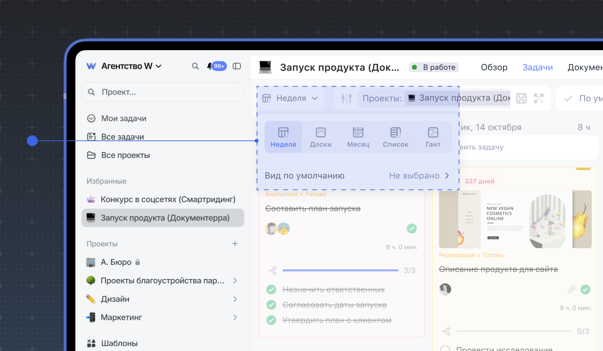Collapse sidebar using panel toggle icon
This screenshot has height=351, width=603.
pyautogui.click(x=237, y=66)
